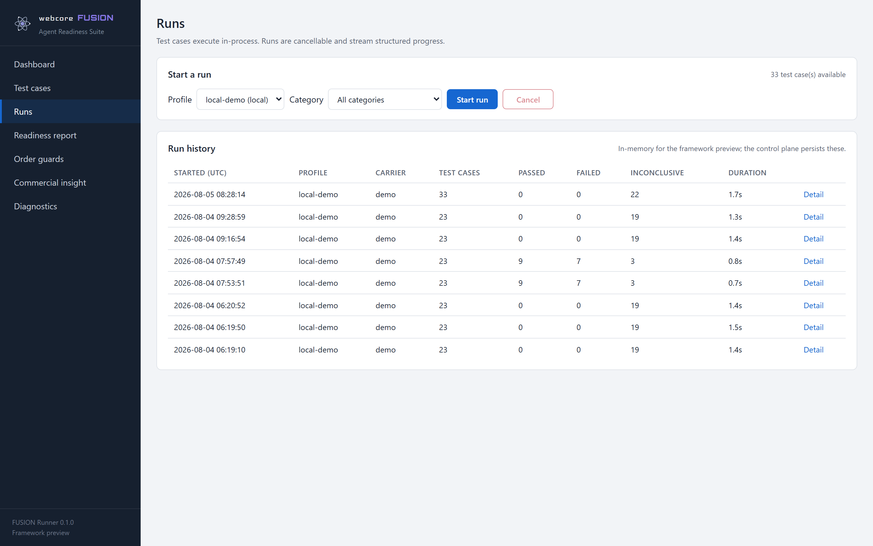The image size is (873, 546).
Task: Click the DURATION column header
Action: (747, 173)
